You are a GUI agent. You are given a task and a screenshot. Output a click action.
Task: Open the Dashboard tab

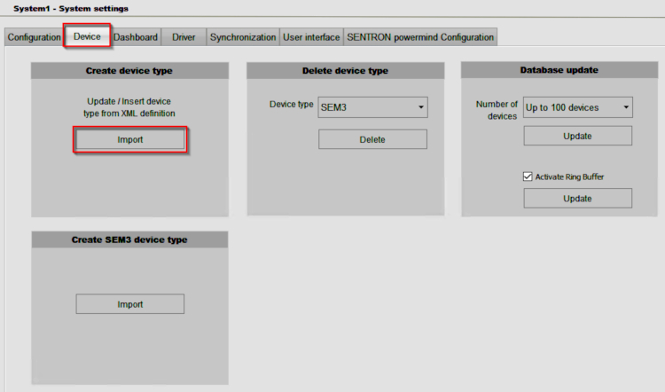pos(136,37)
